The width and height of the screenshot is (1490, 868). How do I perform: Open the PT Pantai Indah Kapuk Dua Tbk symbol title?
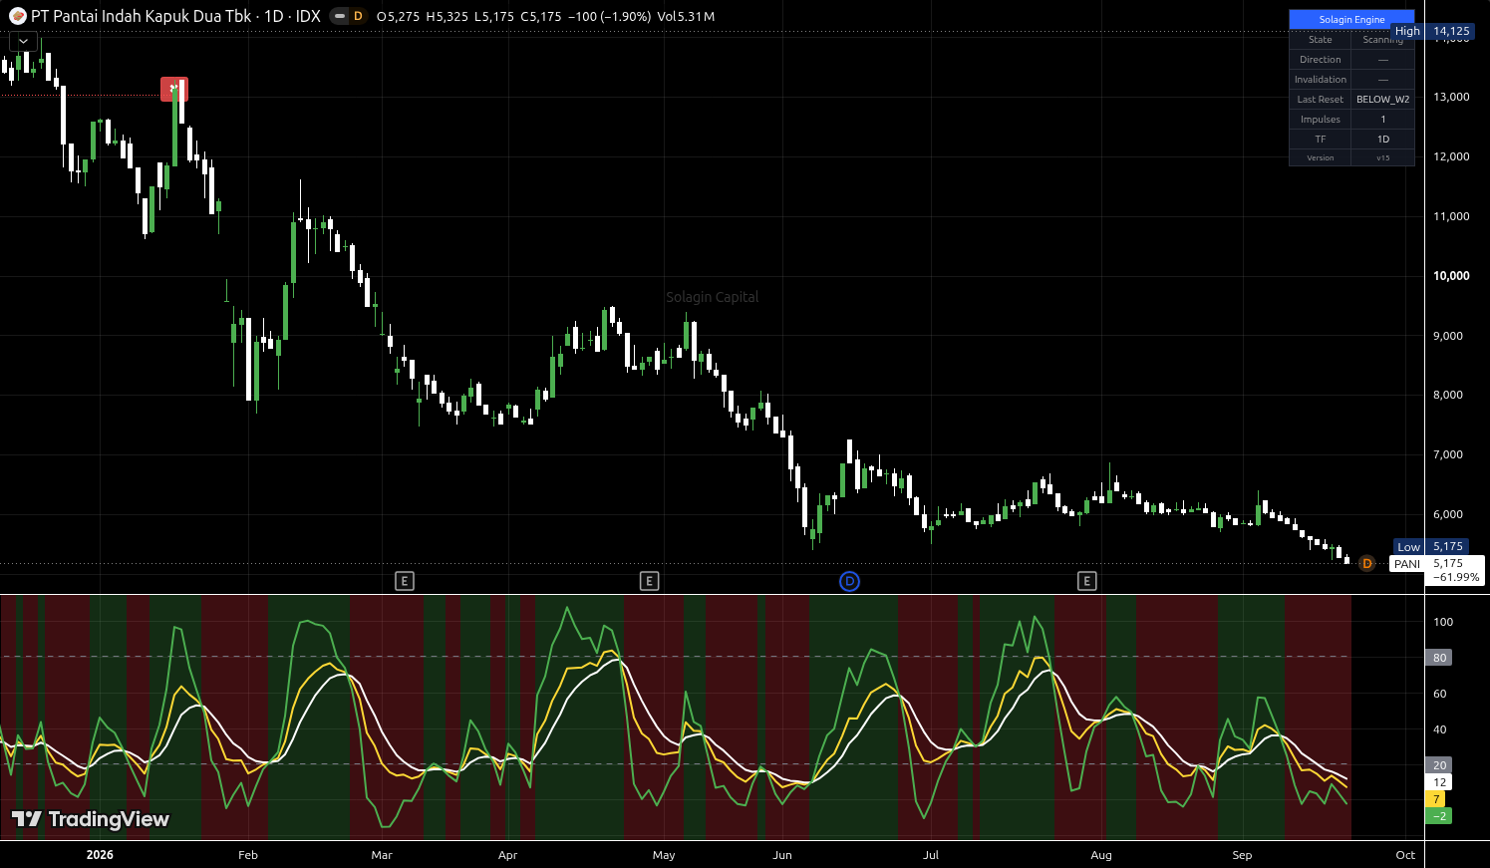(142, 16)
